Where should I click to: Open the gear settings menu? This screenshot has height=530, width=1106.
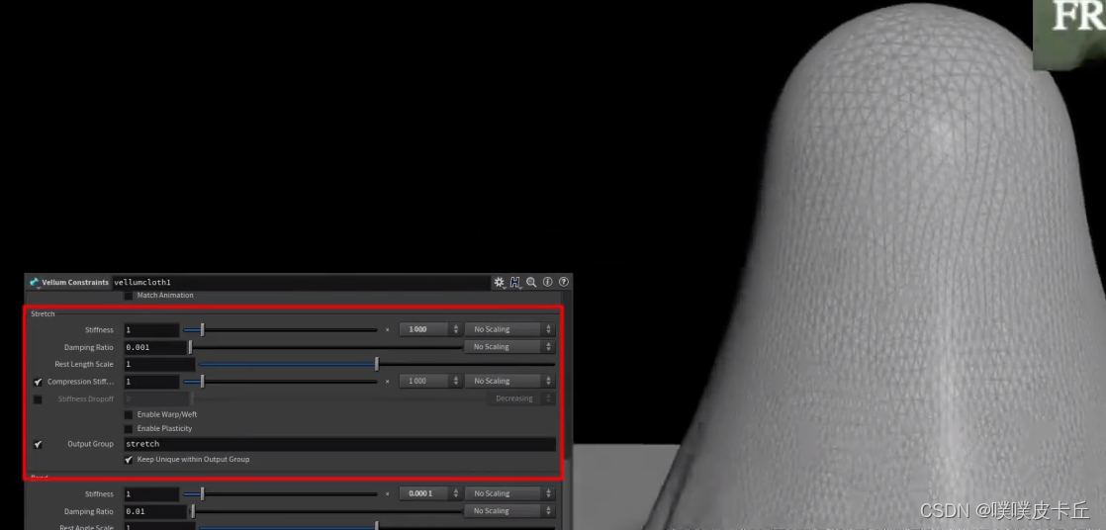point(500,282)
